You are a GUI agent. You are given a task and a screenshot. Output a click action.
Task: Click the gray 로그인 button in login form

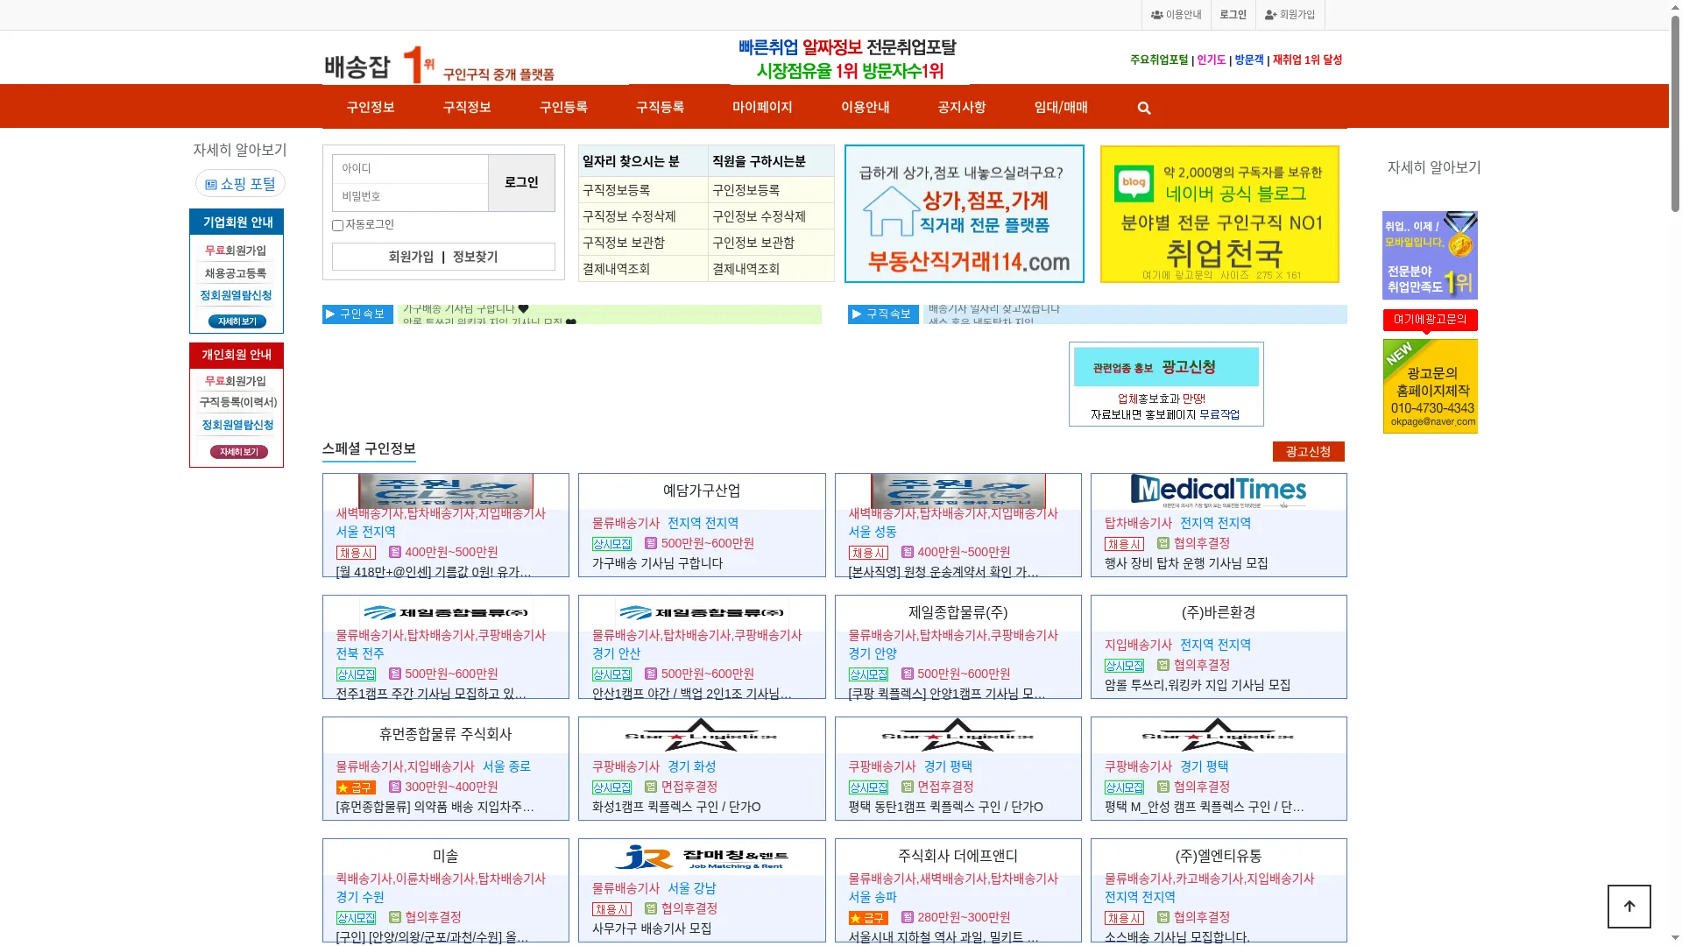pyautogui.click(x=521, y=182)
